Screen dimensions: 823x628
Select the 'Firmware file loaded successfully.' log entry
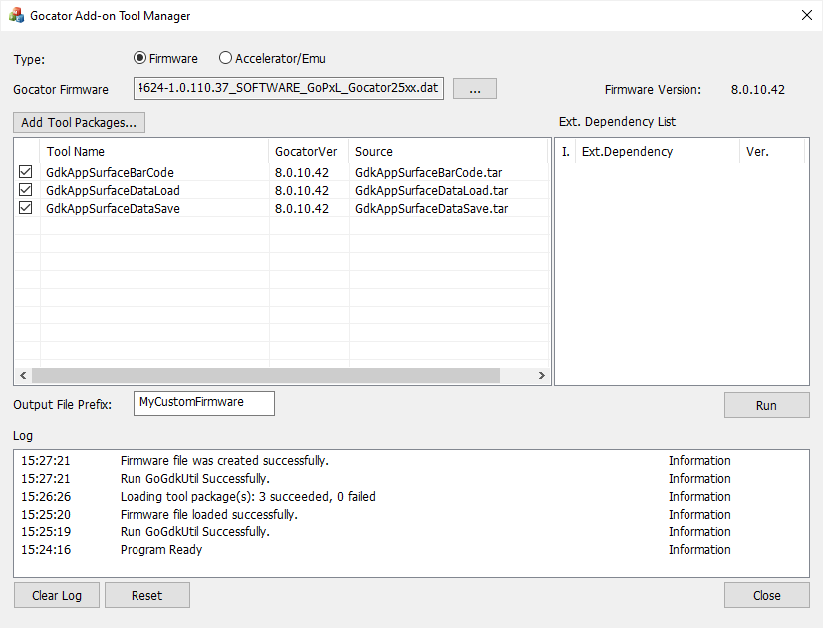pos(411,514)
